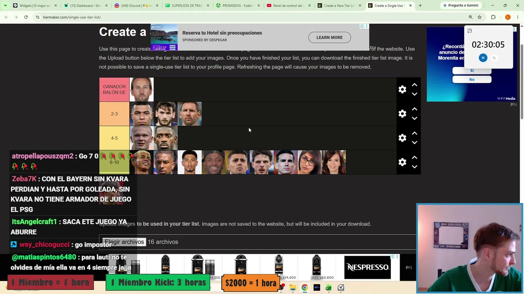
Task: Switch to the PROMIEDOS - Futbol browser tab
Action: (237, 6)
